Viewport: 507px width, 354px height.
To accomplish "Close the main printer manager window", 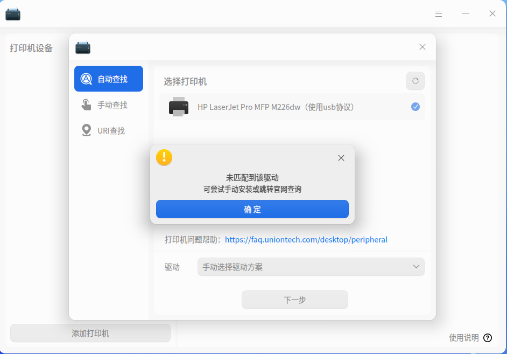I will (492, 13).
